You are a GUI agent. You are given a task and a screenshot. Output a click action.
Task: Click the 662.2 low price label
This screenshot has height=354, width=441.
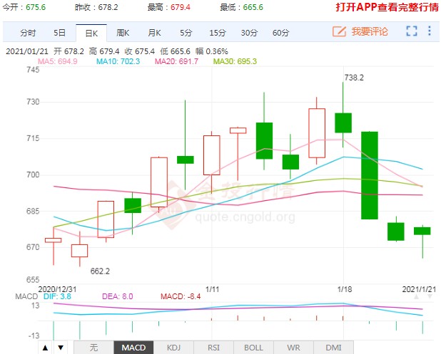pos(100,271)
